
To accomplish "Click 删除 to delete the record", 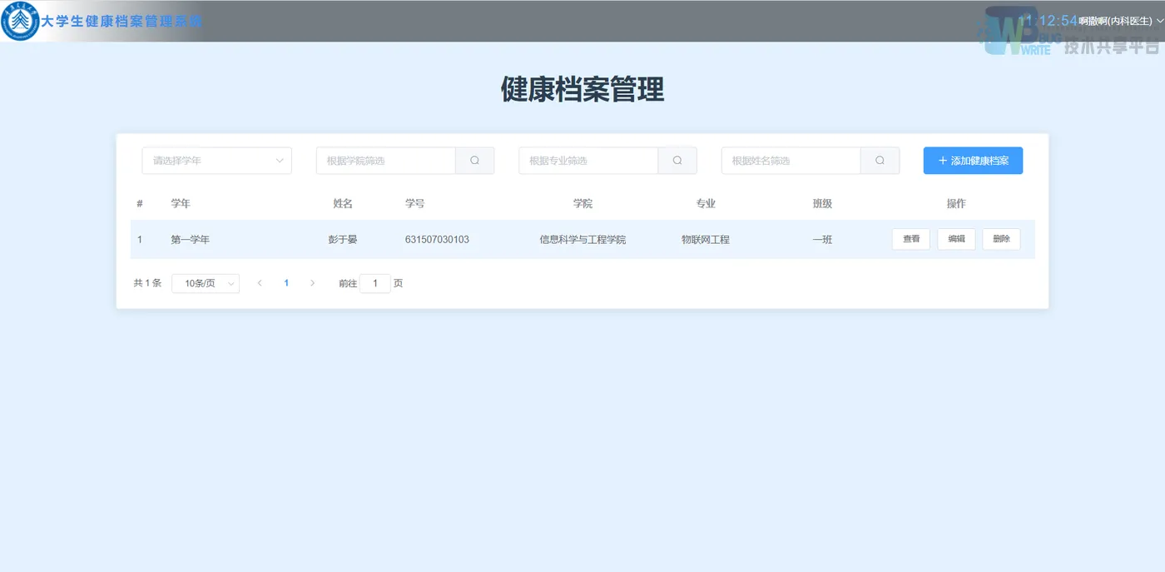I will pos(1000,239).
